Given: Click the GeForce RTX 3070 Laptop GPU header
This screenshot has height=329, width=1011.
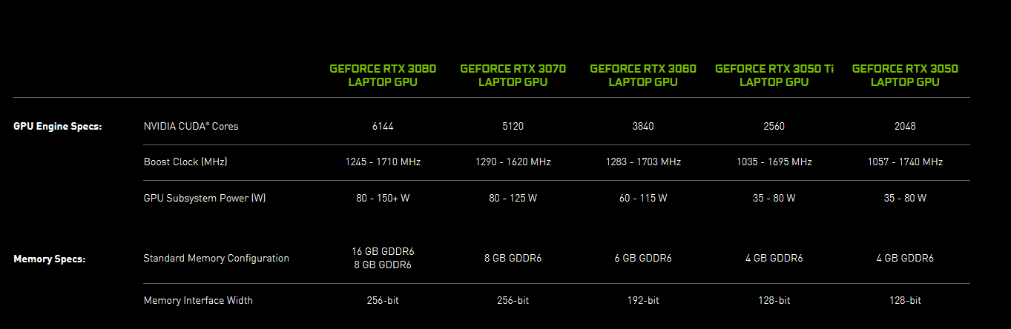Looking at the screenshot, I should [x=513, y=75].
